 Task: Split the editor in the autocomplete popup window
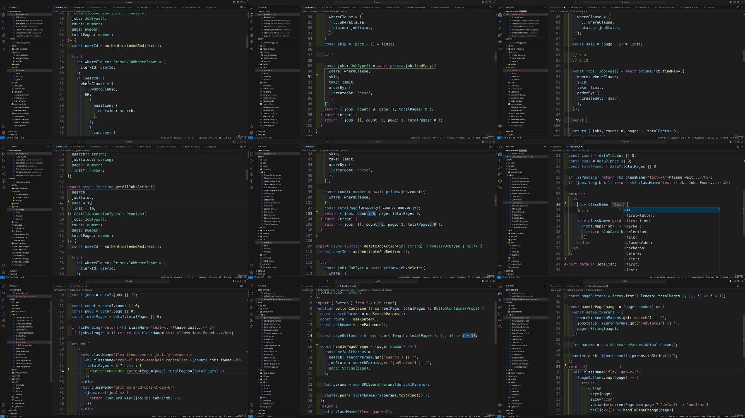click(738, 146)
